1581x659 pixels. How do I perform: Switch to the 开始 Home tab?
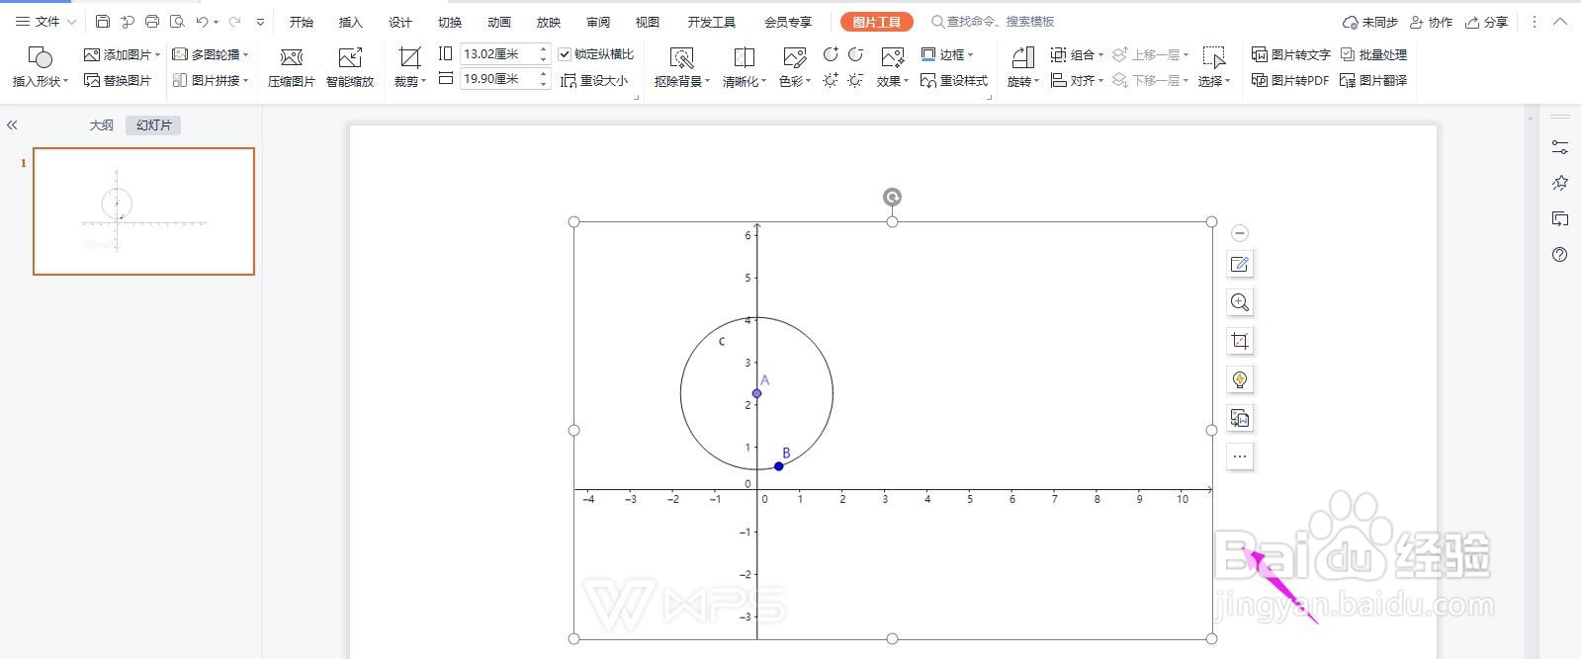302,22
